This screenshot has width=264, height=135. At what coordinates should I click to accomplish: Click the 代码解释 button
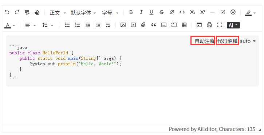click(227, 41)
